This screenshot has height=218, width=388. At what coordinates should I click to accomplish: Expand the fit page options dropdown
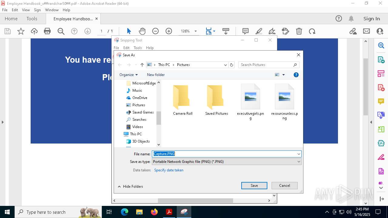(x=214, y=31)
